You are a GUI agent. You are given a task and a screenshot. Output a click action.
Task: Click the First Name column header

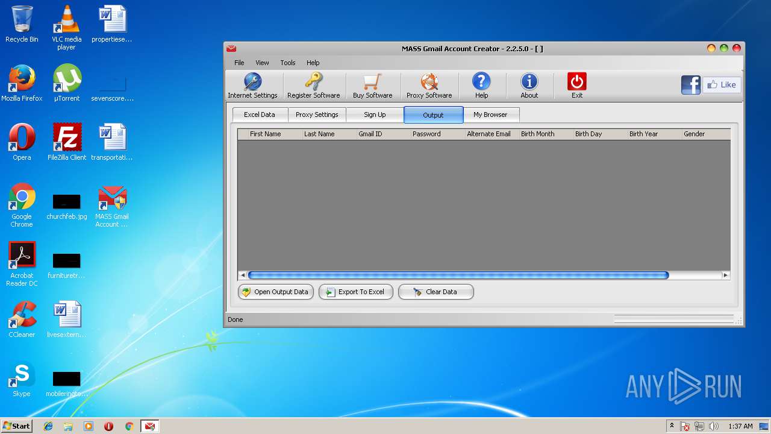tap(275, 134)
